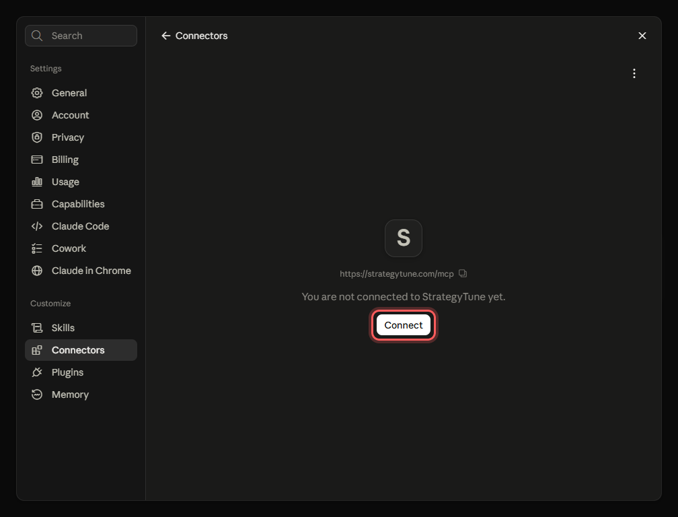Screen dimensions: 678x517
Task: Select the Capabilities toolbox icon
Action: point(37,204)
